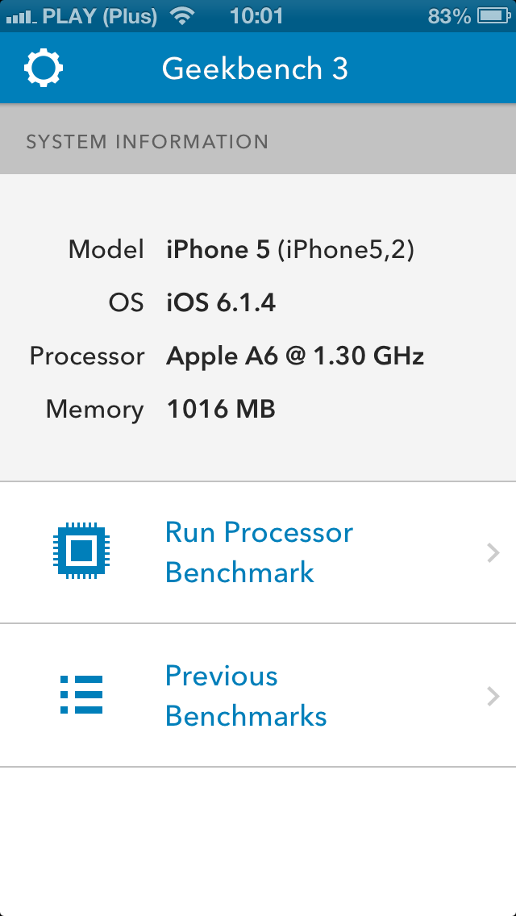The height and width of the screenshot is (916, 516).
Task: Select the Apple A6 @ 1.30 GHz text
Action: coord(295,356)
